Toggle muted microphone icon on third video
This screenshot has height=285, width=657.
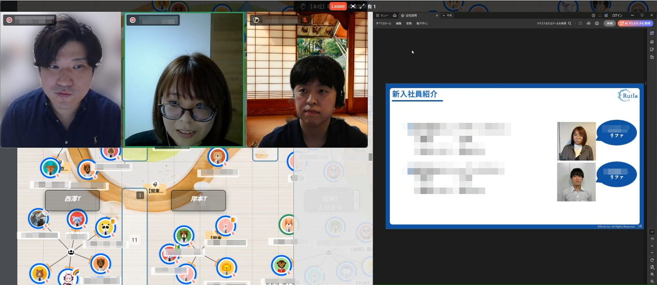(304, 20)
